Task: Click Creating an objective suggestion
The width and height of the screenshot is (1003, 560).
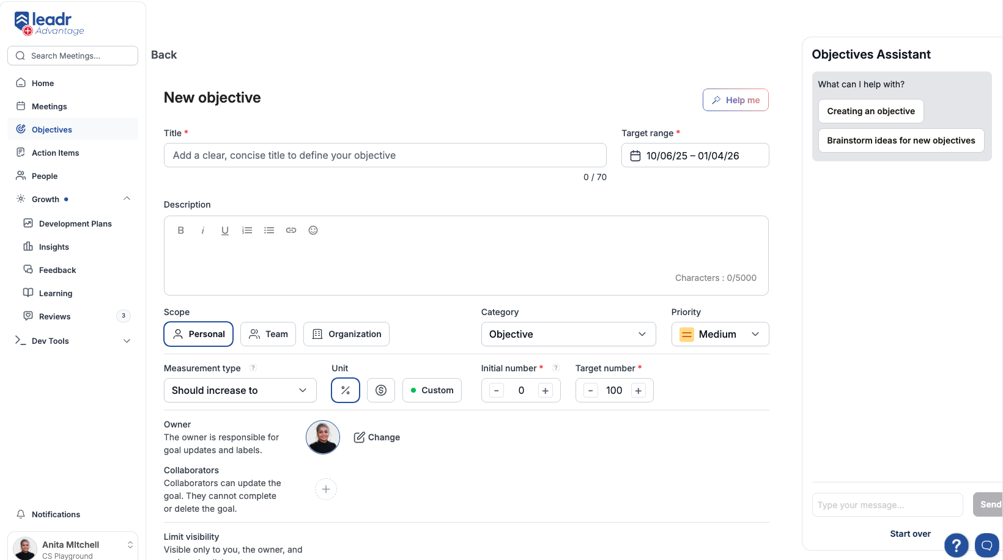Action: coord(871,111)
